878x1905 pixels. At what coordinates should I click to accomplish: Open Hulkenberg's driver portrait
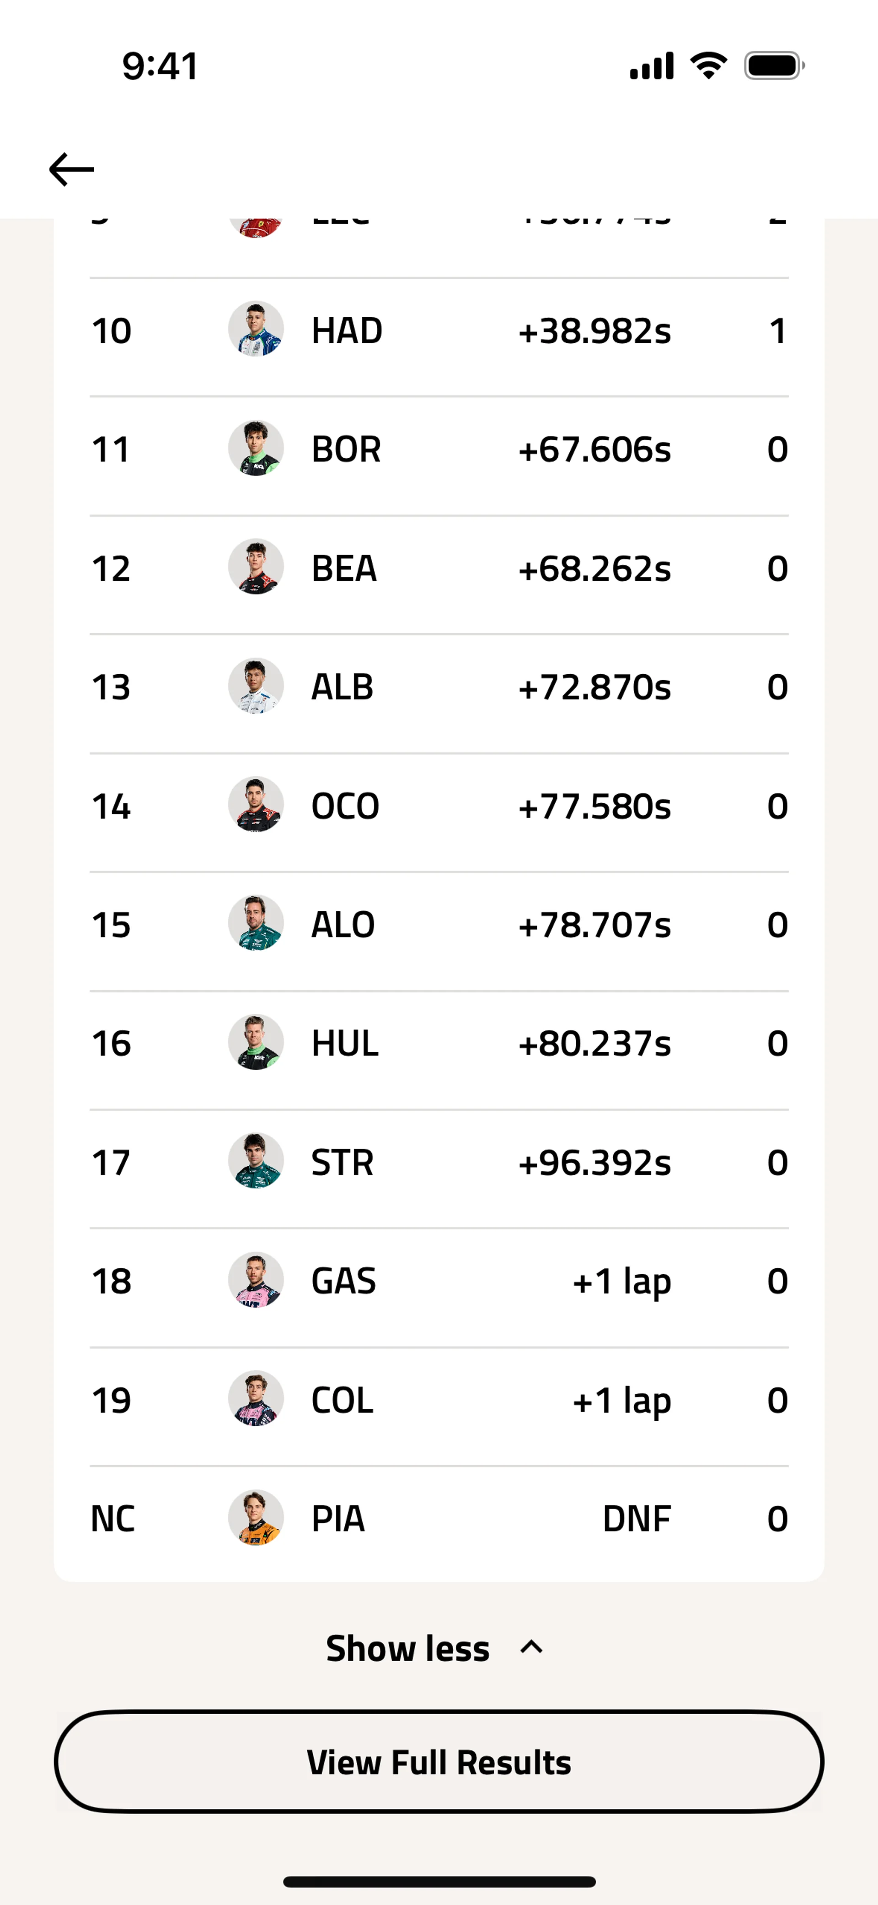(x=256, y=1043)
